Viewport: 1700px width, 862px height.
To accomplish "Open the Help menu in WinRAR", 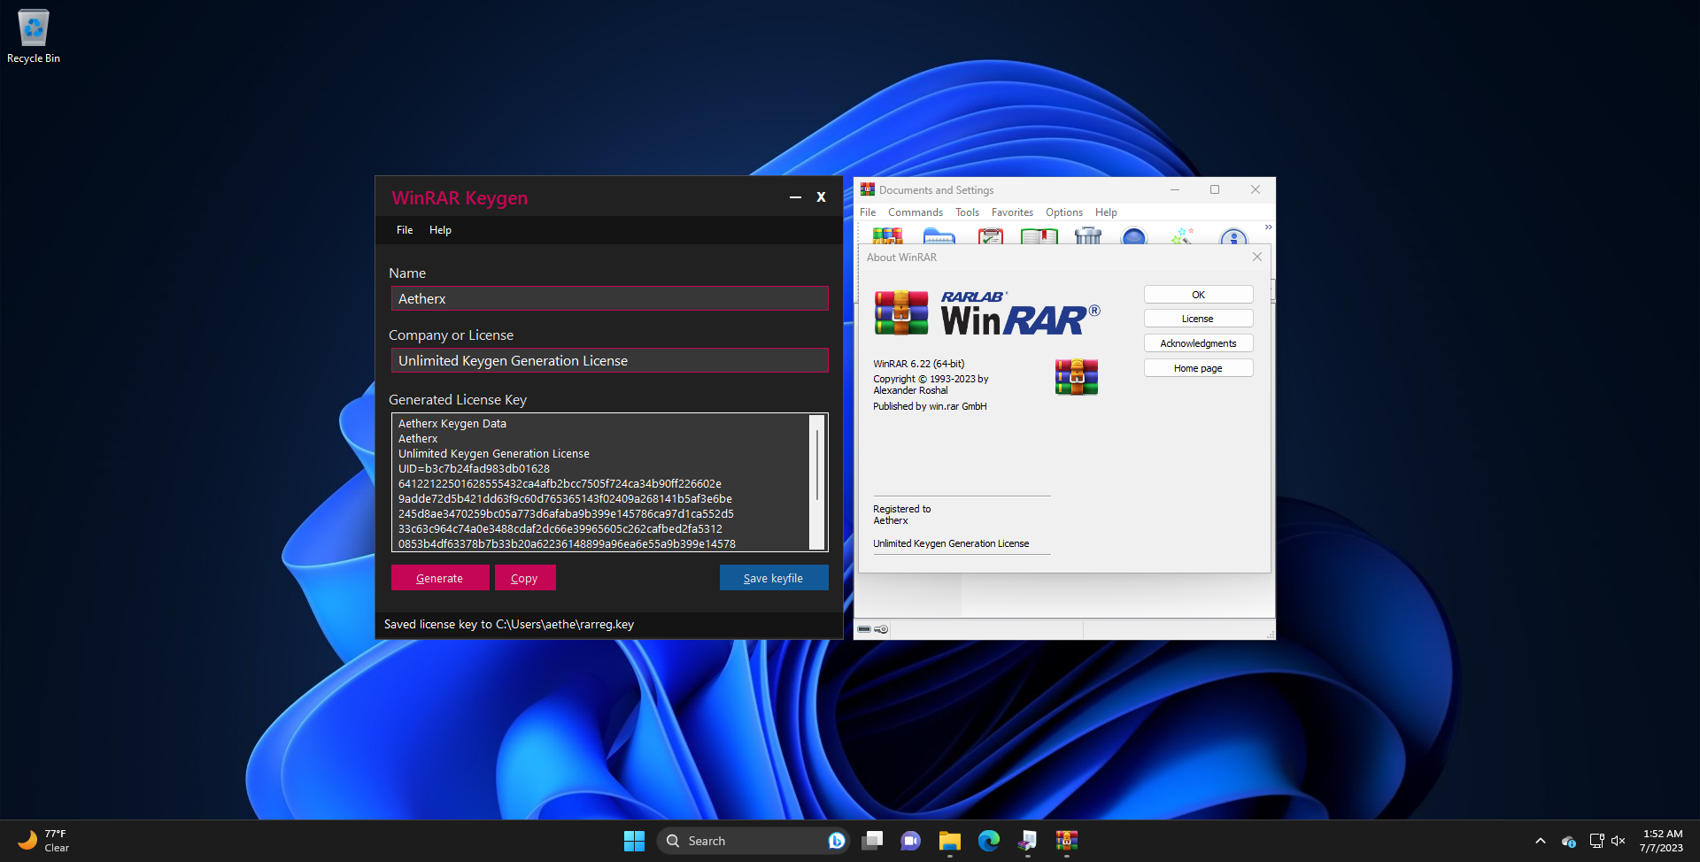I will click(1106, 212).
